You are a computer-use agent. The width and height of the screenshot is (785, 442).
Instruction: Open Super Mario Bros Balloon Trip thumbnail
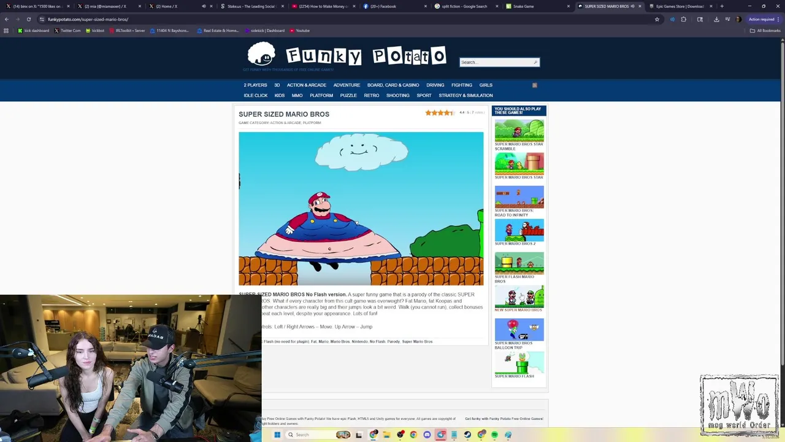tap(519, 329)
